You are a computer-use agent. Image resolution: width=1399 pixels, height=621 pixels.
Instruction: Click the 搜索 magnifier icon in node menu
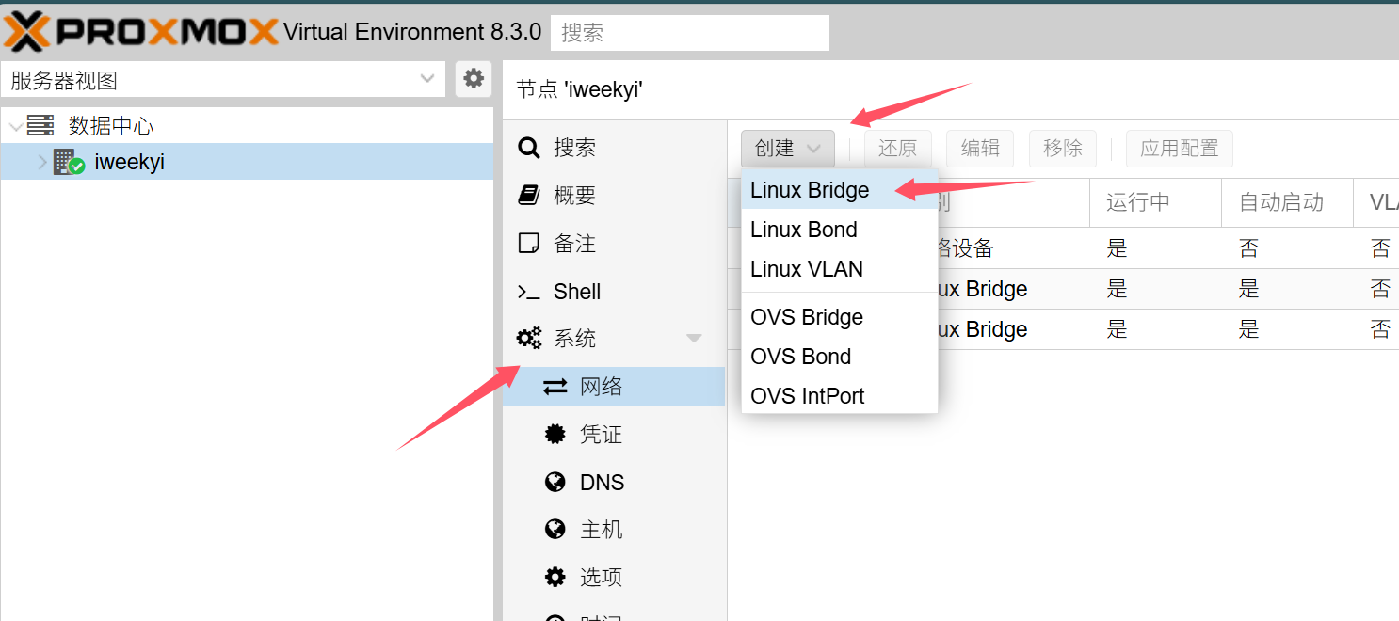point(529,148)
